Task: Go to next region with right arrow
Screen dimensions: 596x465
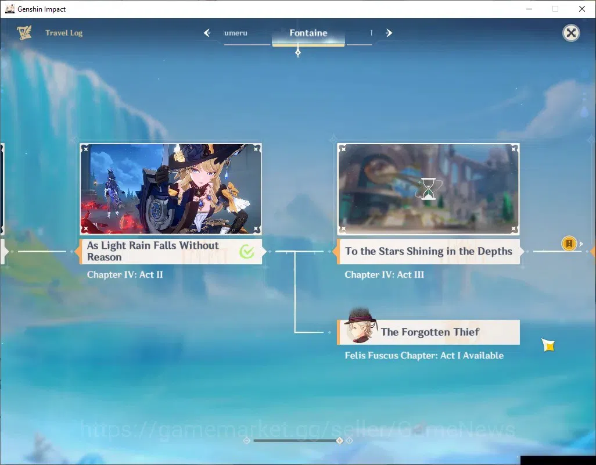Action: 389,33
